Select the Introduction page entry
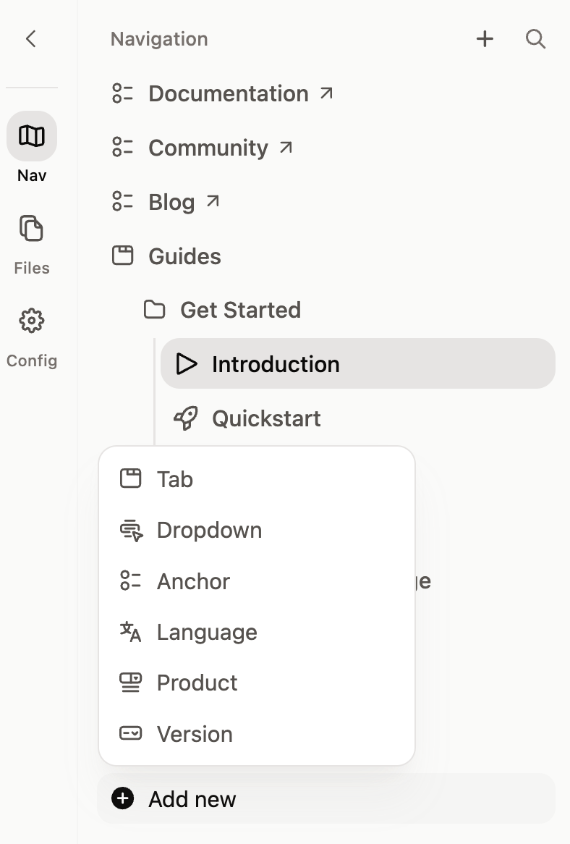This screenshot has height=844, width=570. [276, 363]
